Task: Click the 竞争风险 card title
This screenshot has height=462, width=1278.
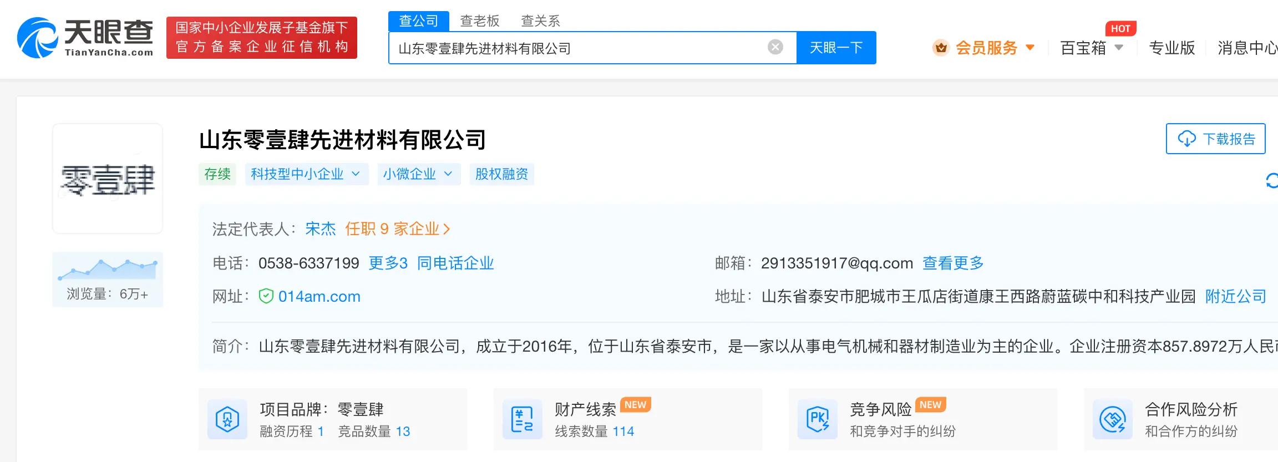Action: click(x=881, y=409)
